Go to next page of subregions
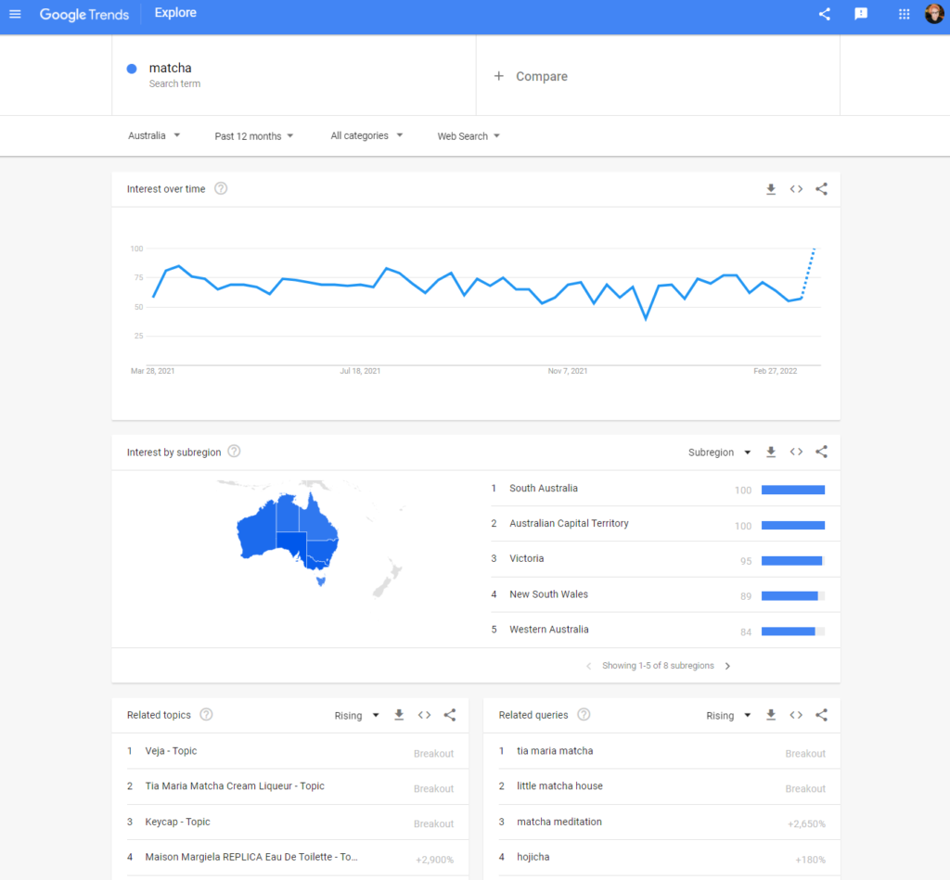The width and height of the screenshot is (950, 880). [x=727, y=666]
